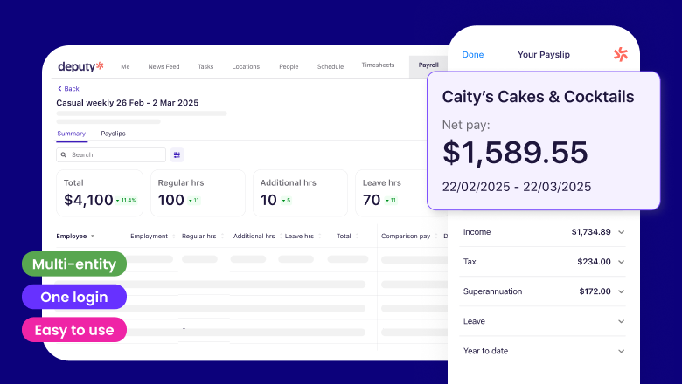The width and height of the screenshot is (682, 384).
Task: Open the Tasks navigation item
Action: [205, 66]
